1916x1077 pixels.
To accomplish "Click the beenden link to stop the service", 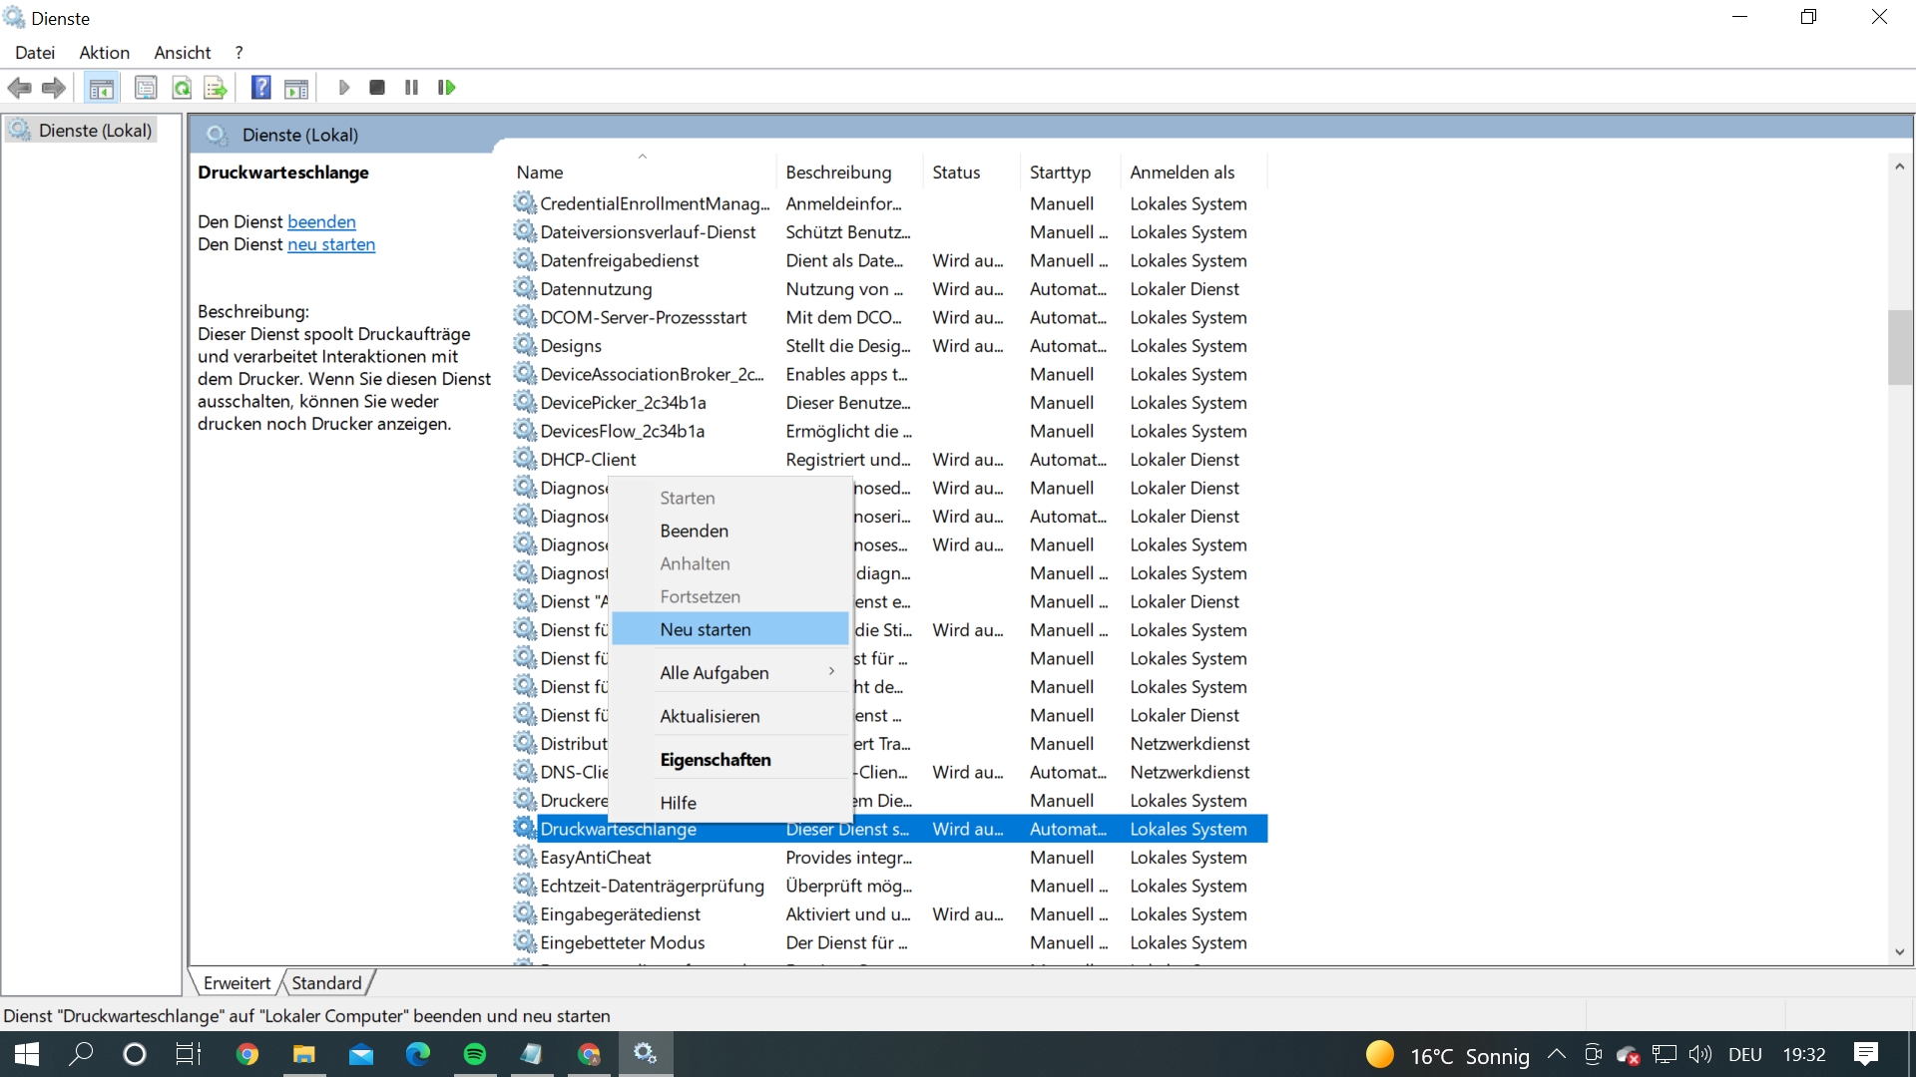I will click(x=320, y=221).
